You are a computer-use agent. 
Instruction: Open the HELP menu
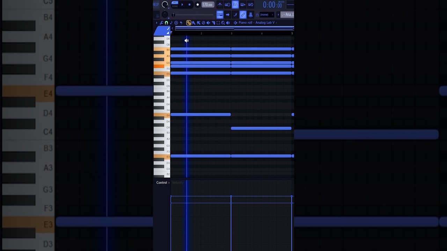[156, 5]
